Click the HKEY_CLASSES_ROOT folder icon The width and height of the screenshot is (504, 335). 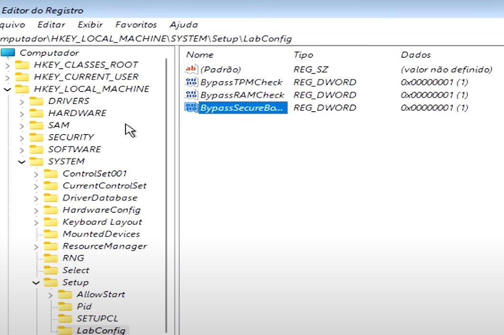click(x=22, y=64)
